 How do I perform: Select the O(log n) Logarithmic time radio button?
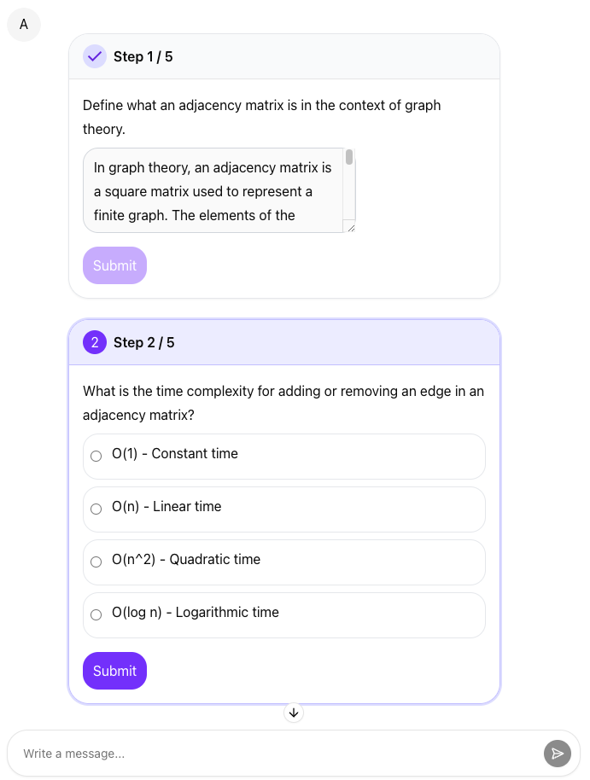96,614
